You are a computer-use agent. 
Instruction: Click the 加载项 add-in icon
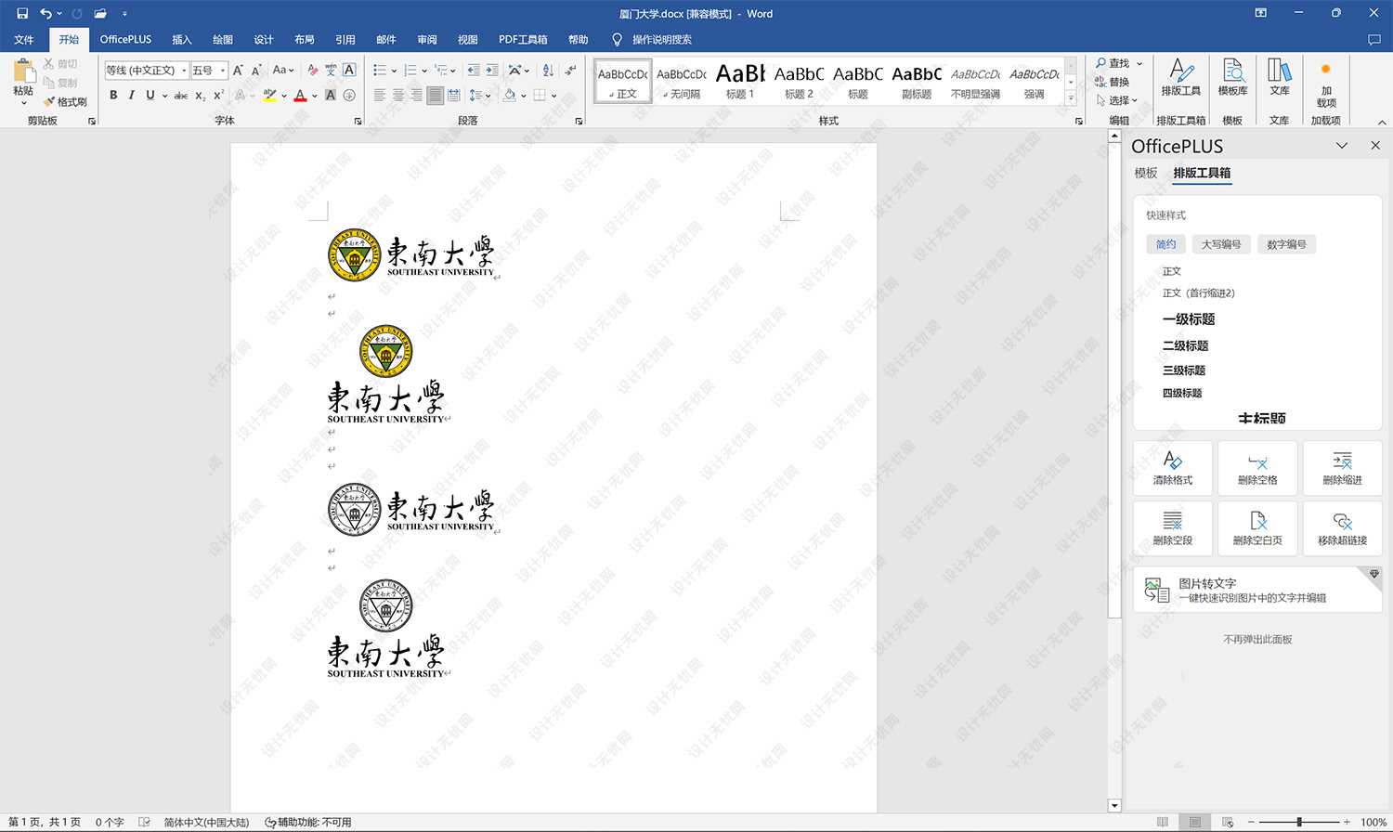(1326, 84)
